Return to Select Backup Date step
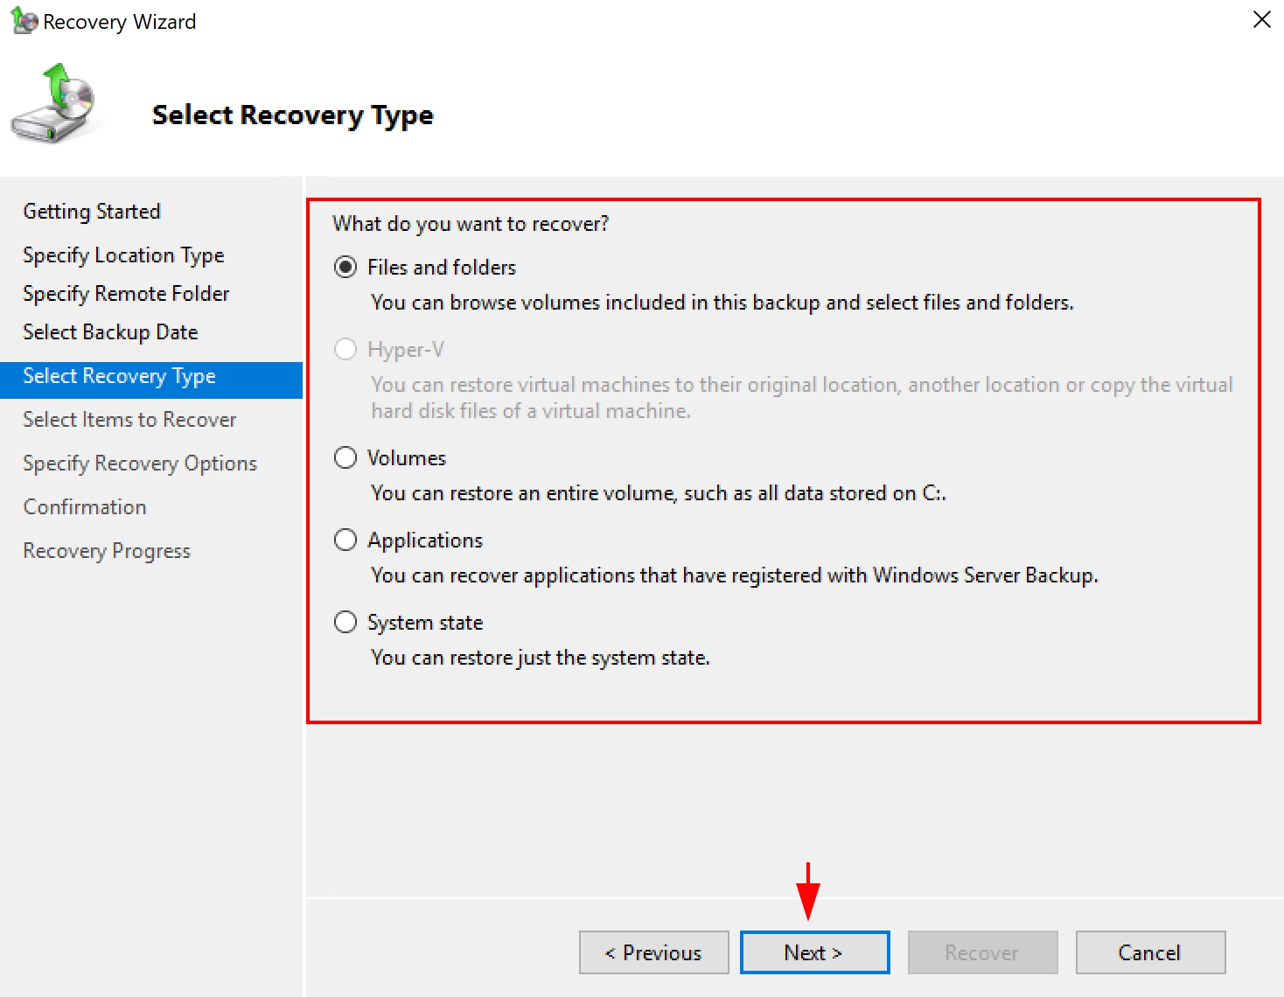The height and width of the screenshot is (997, 1284). tap(110, 332)
